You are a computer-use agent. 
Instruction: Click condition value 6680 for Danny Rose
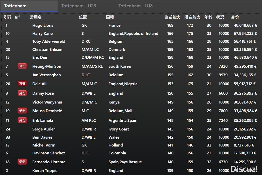(223, 93)
